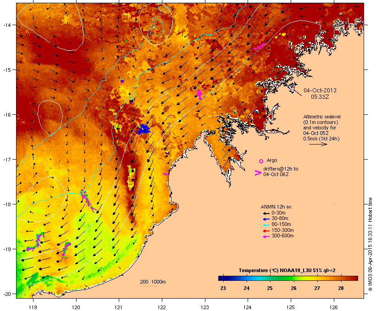This screenshot has height=311, width=376.
Task: Click the 123 longitude axis label
Action: (x=205, y=307)
